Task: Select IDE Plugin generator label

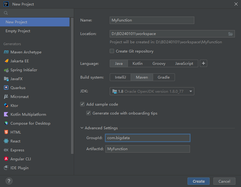Action: tap(20, 168)
